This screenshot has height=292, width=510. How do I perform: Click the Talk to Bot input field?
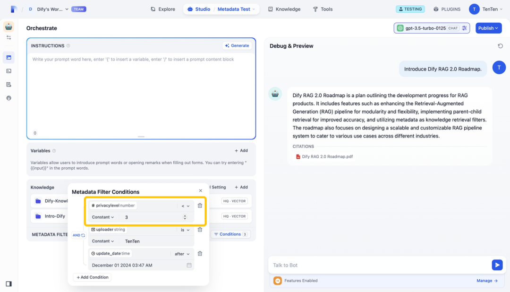coord(380,266)
